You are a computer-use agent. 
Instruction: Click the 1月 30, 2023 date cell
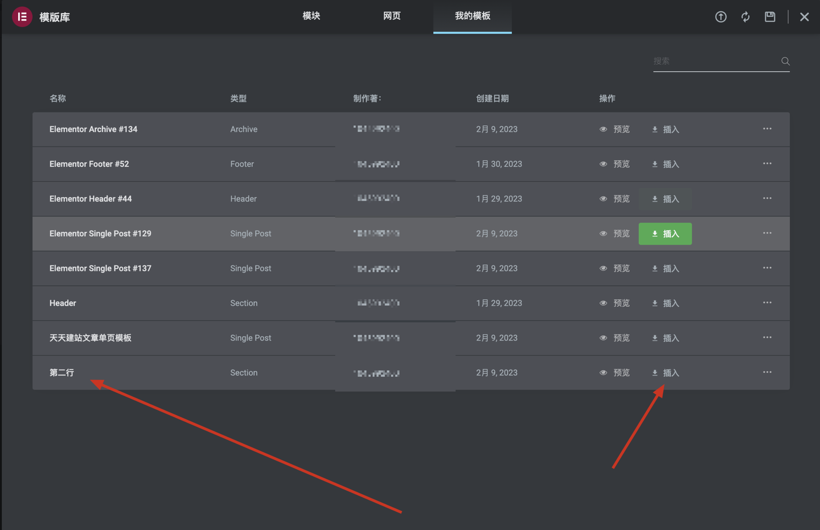click(499, 164)
